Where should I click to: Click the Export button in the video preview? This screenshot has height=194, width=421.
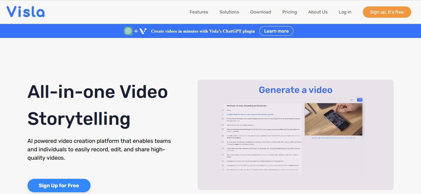(x=352, y=100)
